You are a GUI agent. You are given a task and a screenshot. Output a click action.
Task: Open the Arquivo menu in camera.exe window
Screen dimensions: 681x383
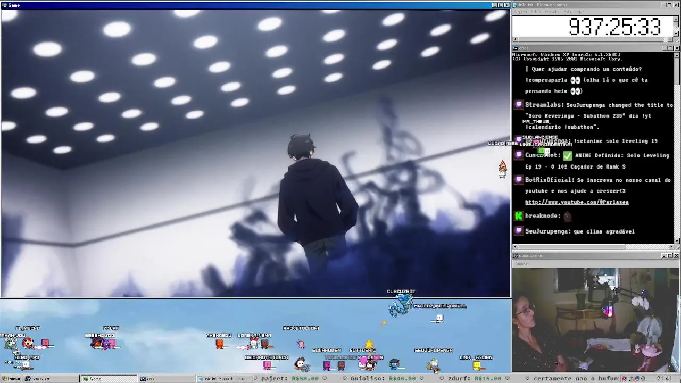coord(521,263)
